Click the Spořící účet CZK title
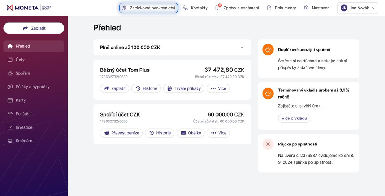This screenshot has width=385, height=196. (x=120, y=114)
